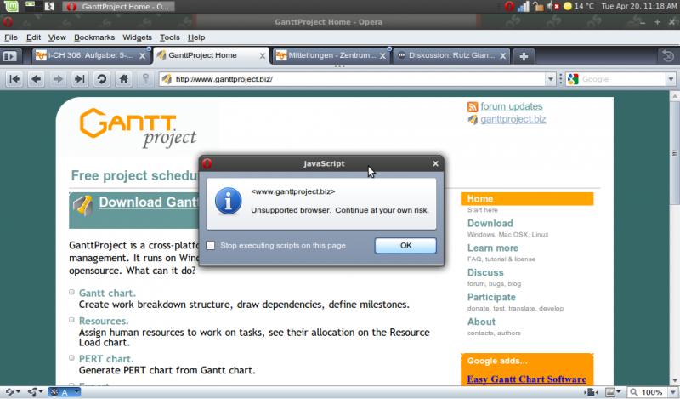Check 'Stop executing scripts on this page'
680x399 pixels.
coord(211,246)
